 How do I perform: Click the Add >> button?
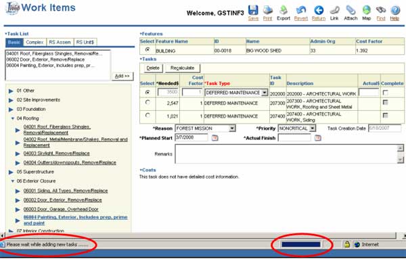click(122, 76)
